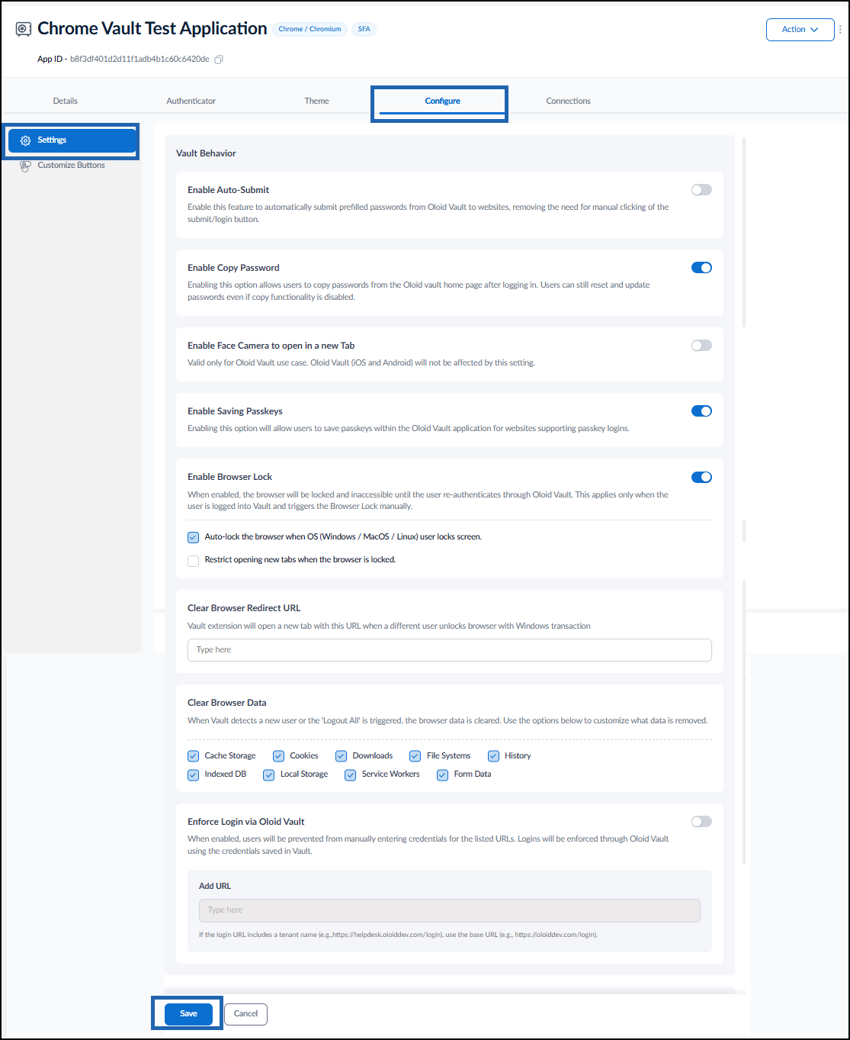
Task: Uncheck the Form Data checkbox
Action: pos(442,774)
